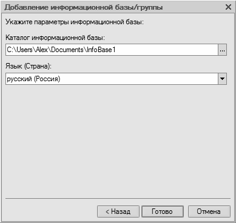Finish the wizard by clicking Готово
The height and width of the screenshot is (223, 236).
pos(163,211)
